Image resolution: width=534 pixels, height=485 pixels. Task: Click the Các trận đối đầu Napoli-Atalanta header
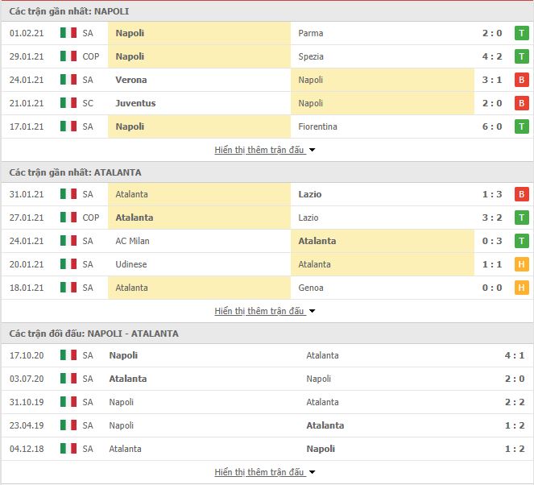click(93, 334)
